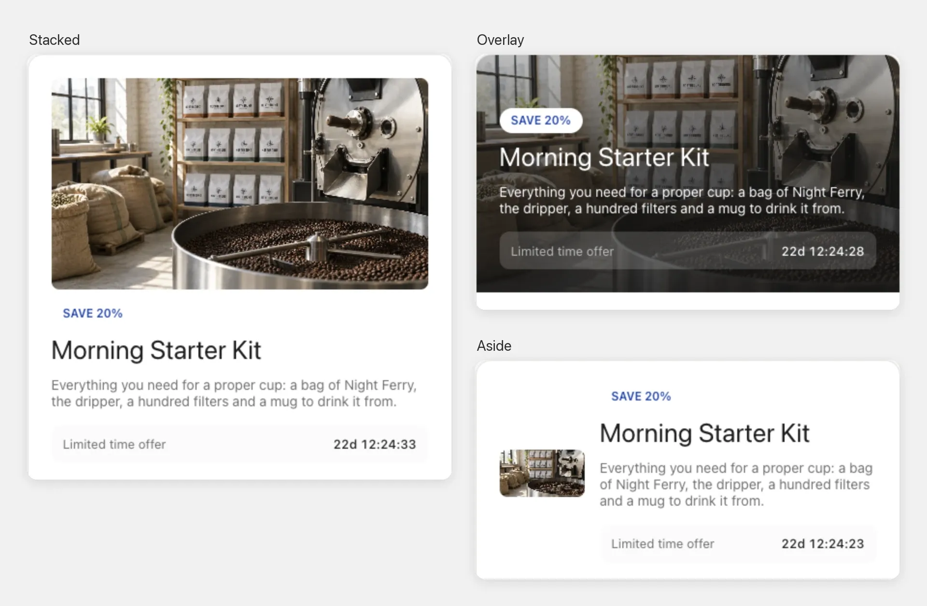
Task: Select the Morning Starter Kit title in Overlay card
Action: point(604,157)
